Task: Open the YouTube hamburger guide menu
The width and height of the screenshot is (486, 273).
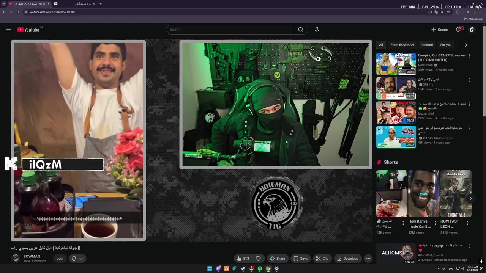Action: tap(8, 30)
